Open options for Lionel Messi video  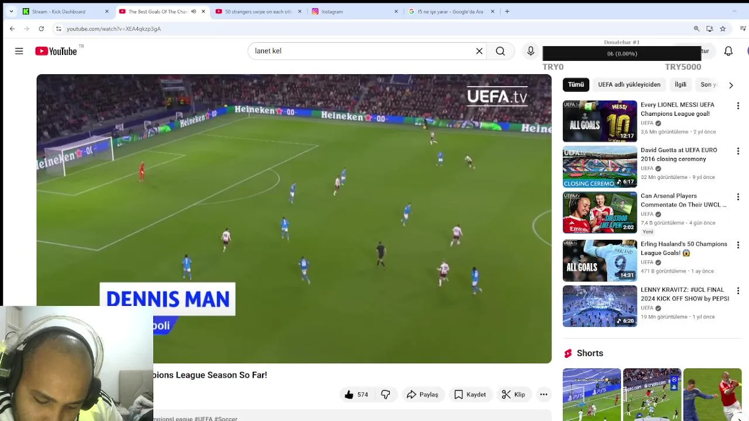[x=738, y=106]
